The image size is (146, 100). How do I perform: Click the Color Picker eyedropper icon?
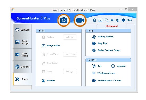pyautogui.click(x=43, y=63)
